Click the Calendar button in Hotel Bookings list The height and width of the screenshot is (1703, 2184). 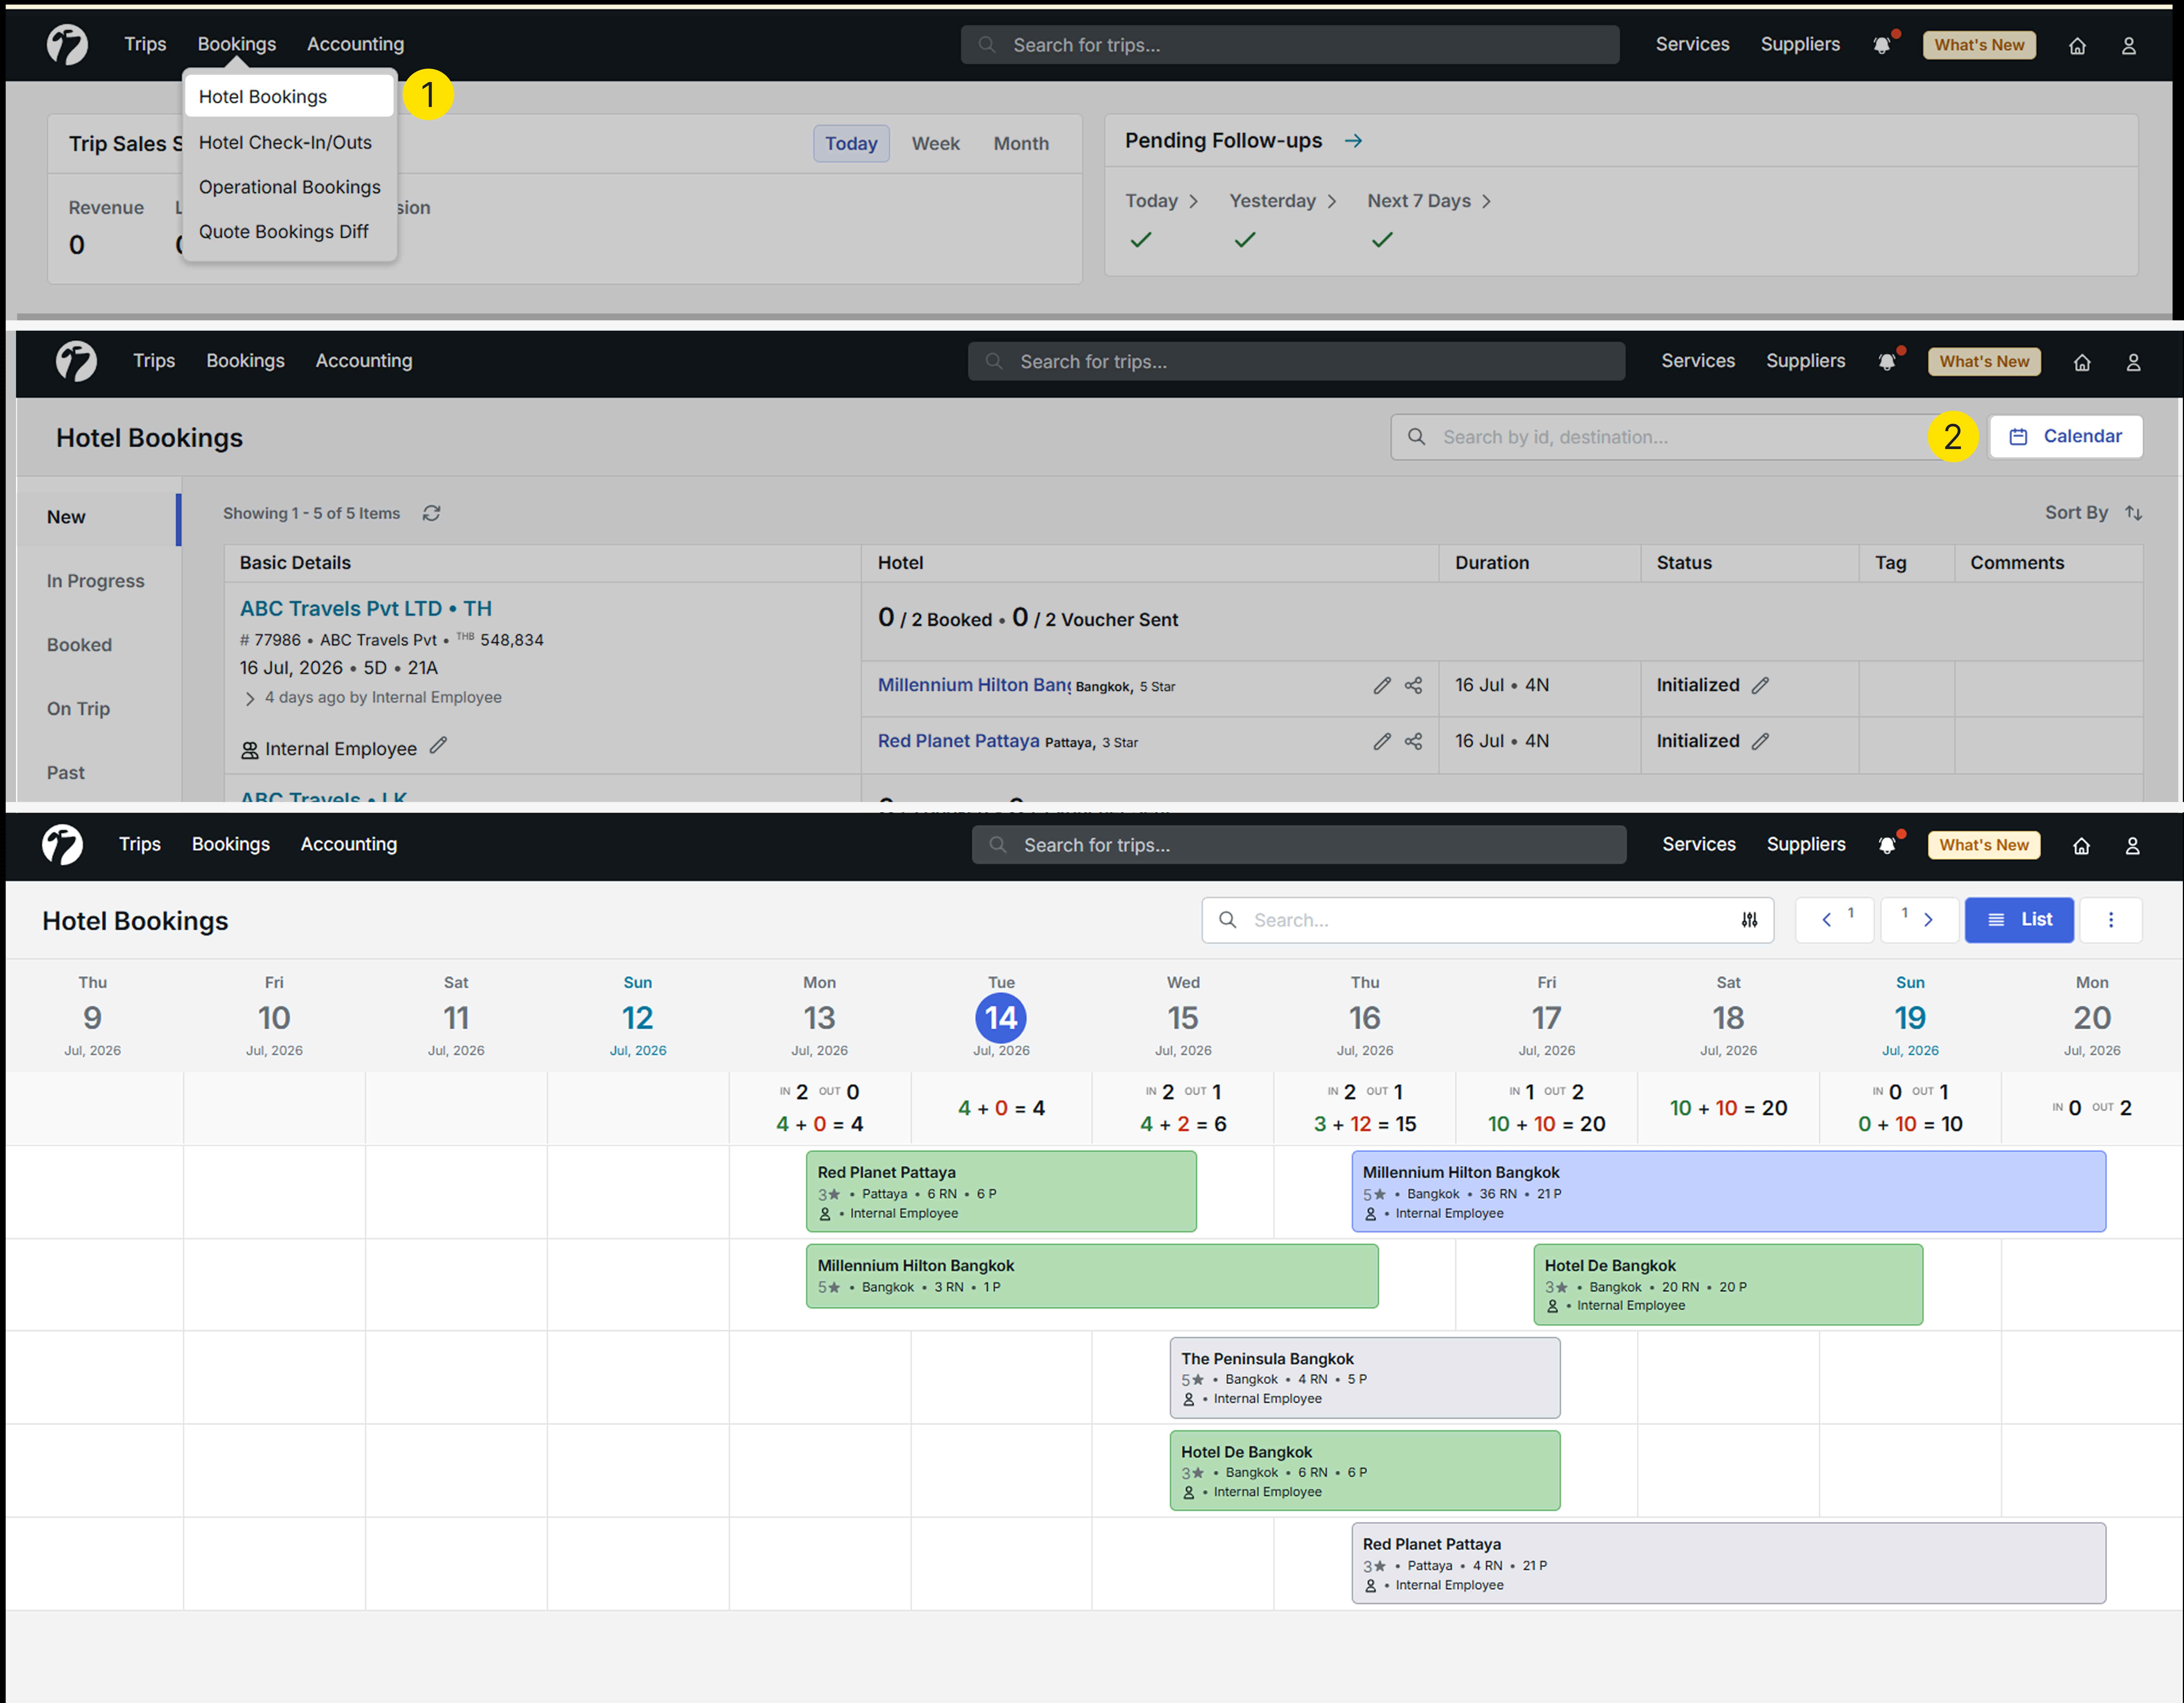(x=2066, y=437)
